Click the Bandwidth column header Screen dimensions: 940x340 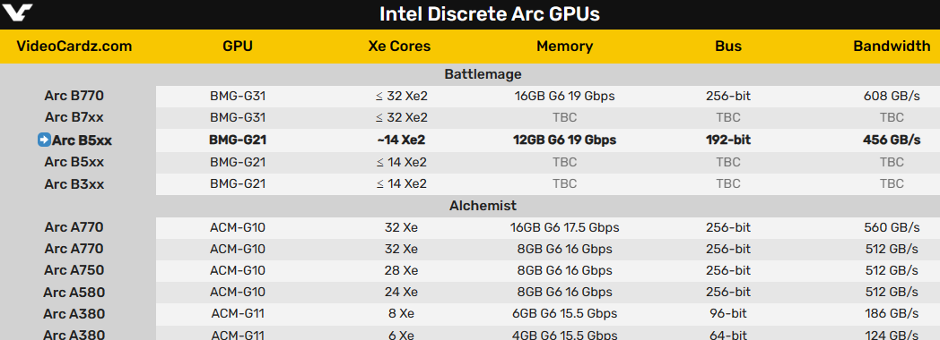pyautogui.click(x=892, y=47)
